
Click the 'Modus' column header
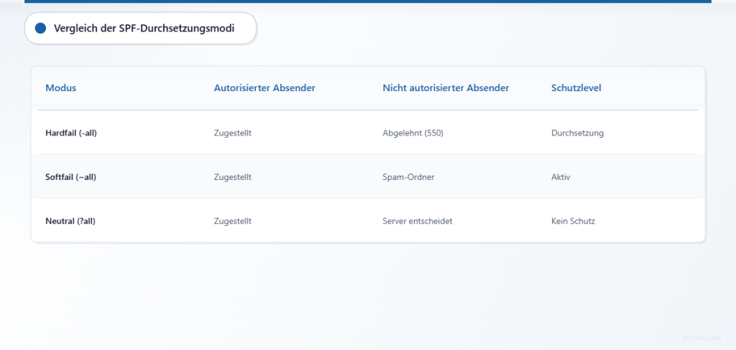[60, 87]
